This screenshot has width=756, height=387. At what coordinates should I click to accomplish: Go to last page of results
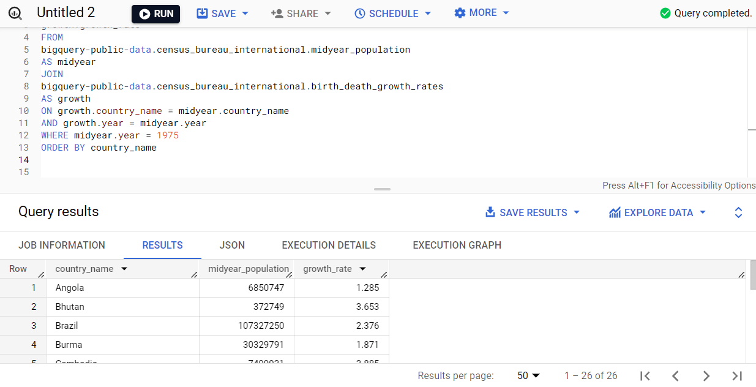(736, 375)
